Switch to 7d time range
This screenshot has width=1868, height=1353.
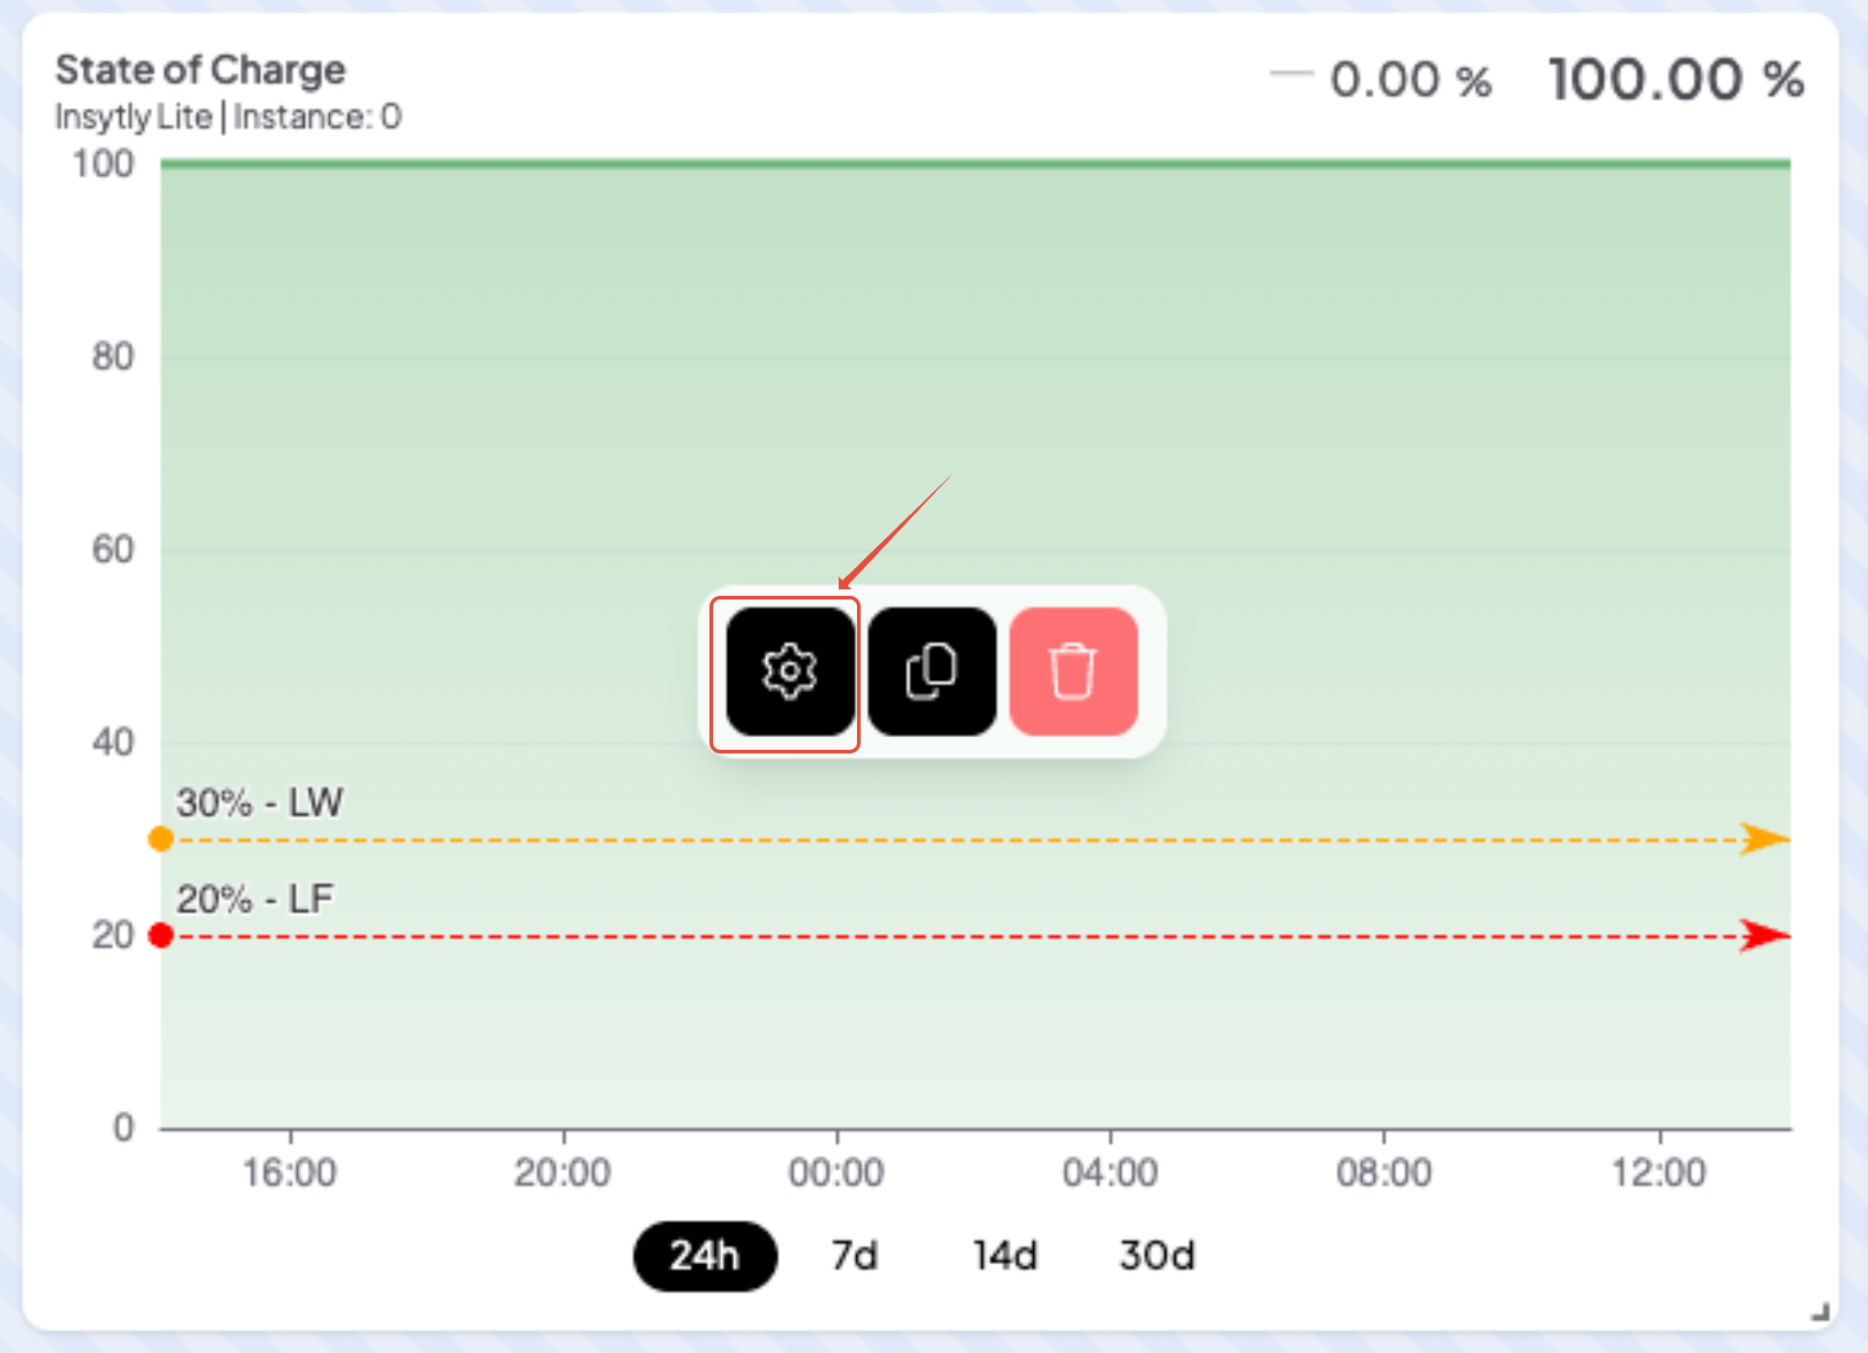tap(854, 1256)
